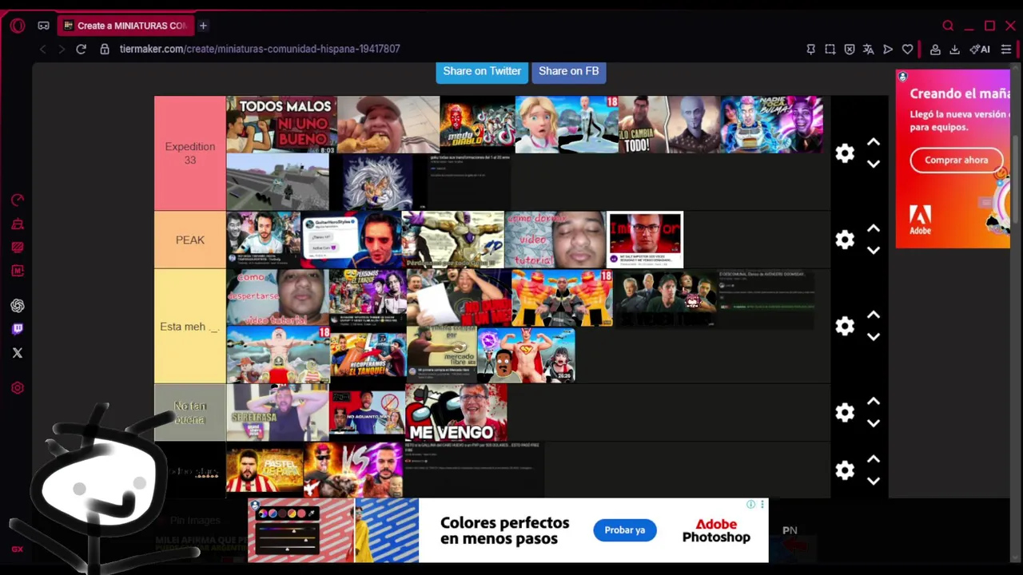Move No tan buena row down
Screen dimensions: 1023x575
pyautogui.click(x=874, y=422)
